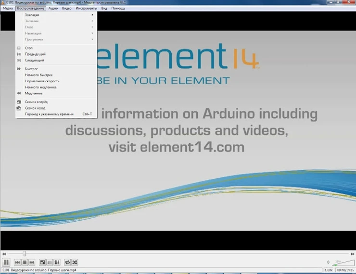This screenshot has width=356, height=274.
Task: Toggle fullscreen video mode button
Action: tap(42, 262)
